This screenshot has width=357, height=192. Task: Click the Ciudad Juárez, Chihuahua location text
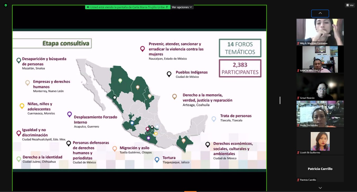(39, 162)
